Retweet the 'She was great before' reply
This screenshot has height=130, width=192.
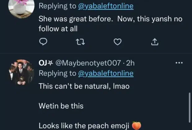(80, 42)
